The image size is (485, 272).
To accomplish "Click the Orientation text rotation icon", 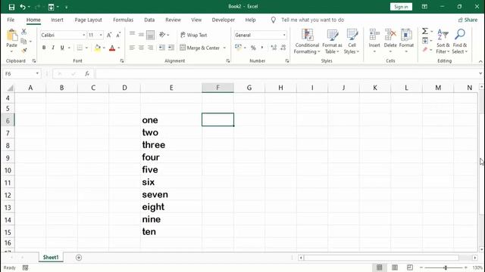I will coord(162,35).
